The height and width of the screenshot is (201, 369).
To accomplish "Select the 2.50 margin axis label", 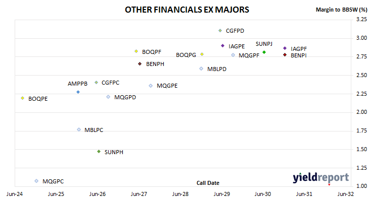I will coord(362,75).
